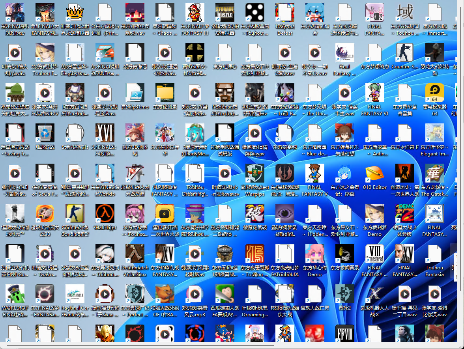Launch FINAL FANTASY V pixel hero icon

pyautogui.click(x=315, y=174)
